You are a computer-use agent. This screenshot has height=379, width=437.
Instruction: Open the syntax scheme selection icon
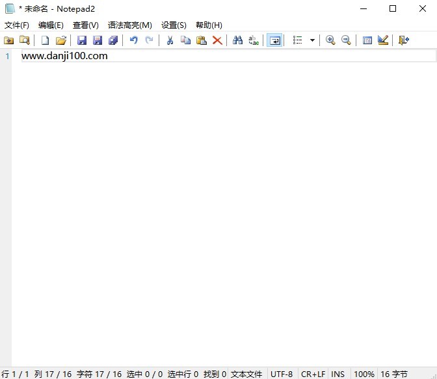367,40
